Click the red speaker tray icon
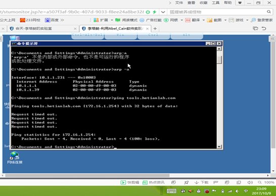The height and width of the screenshot is (196, 276). [191, 191]
